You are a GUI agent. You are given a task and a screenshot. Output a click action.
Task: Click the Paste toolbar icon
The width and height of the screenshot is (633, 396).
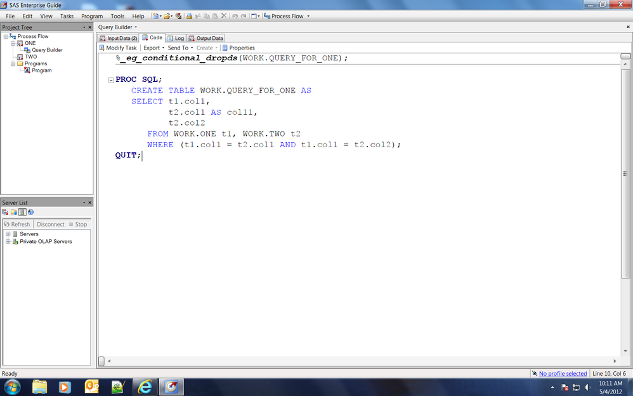[x=215, y=16]
